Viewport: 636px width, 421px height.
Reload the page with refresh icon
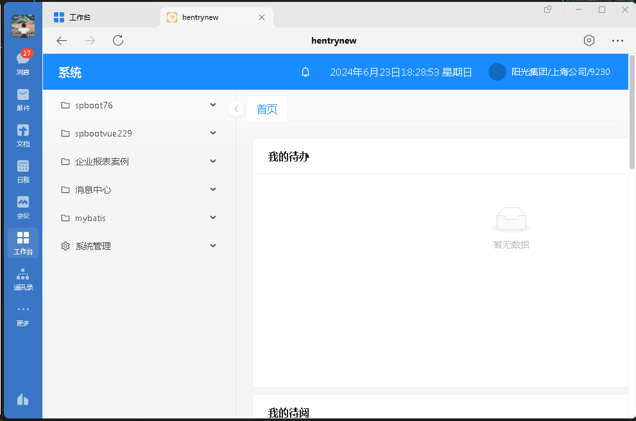tap(118, 40)
